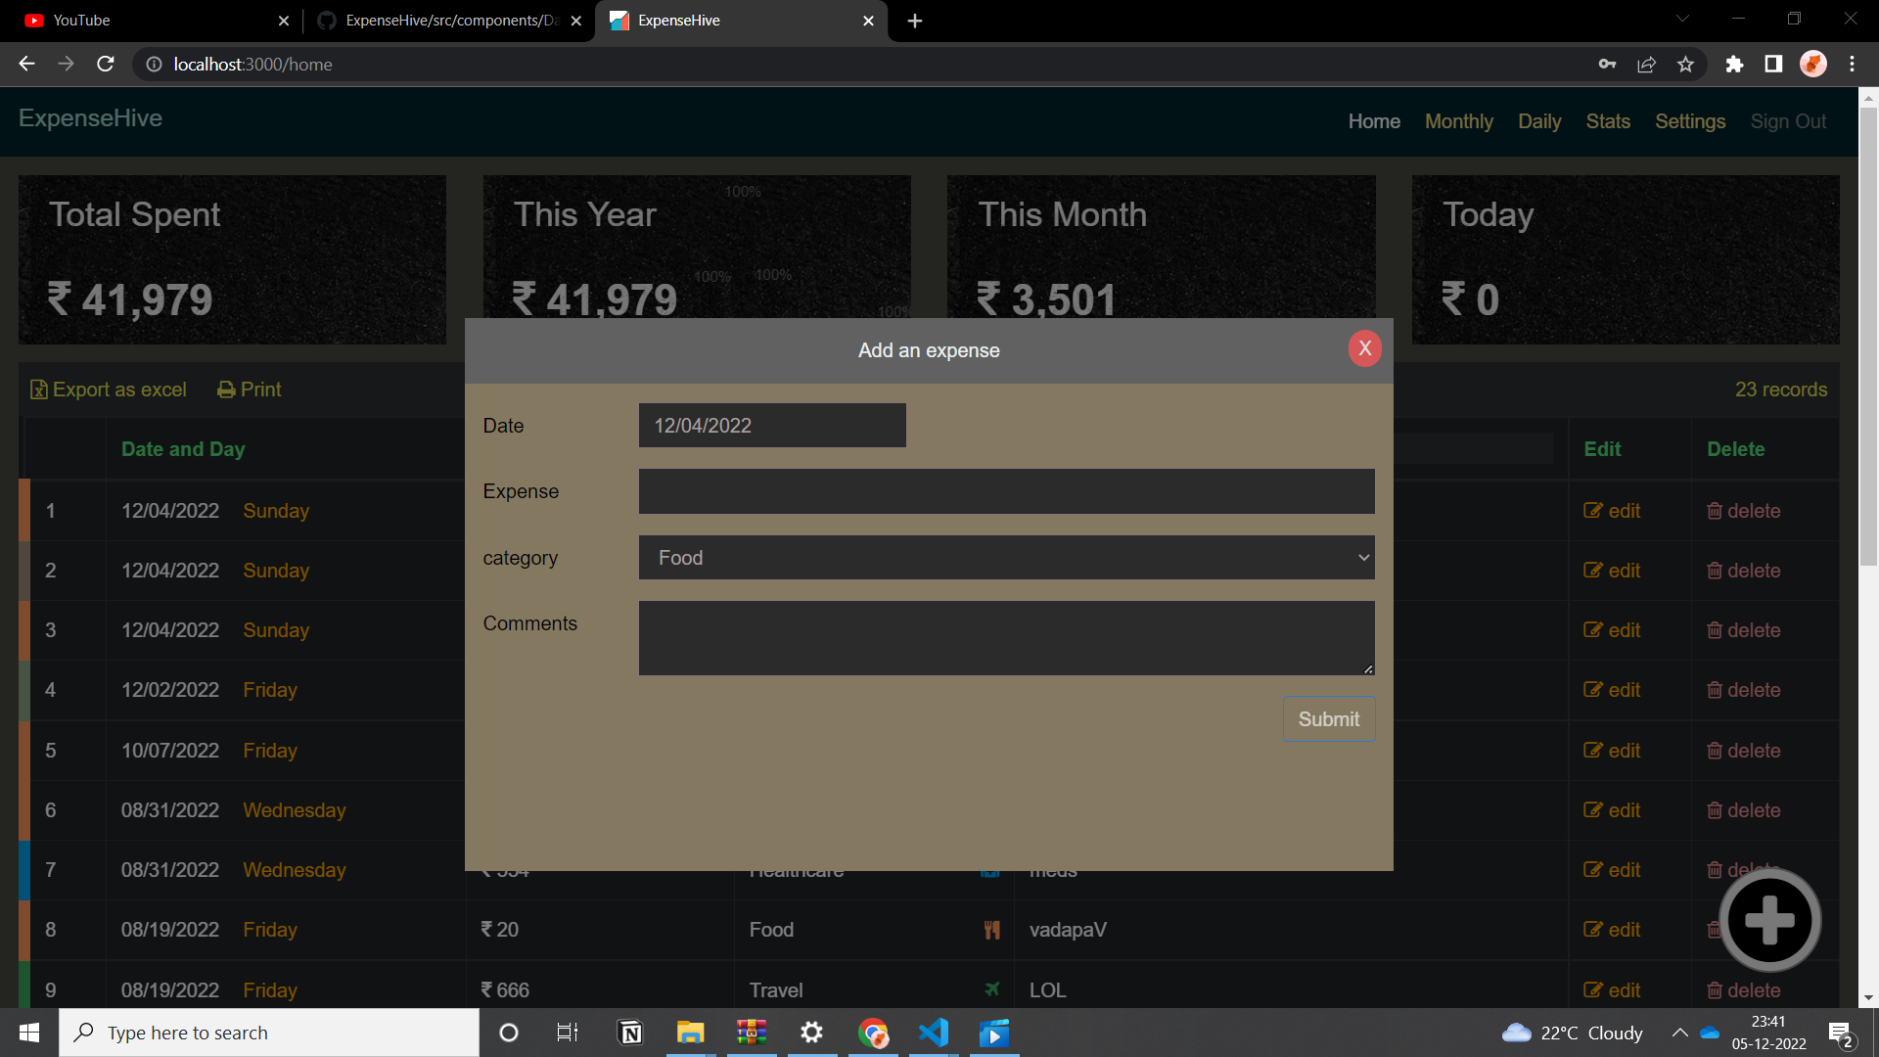Image resolution: width=1879 pixels, height=1057 pixels.
Task: Go to the Monthly section
Action: 1459,120
